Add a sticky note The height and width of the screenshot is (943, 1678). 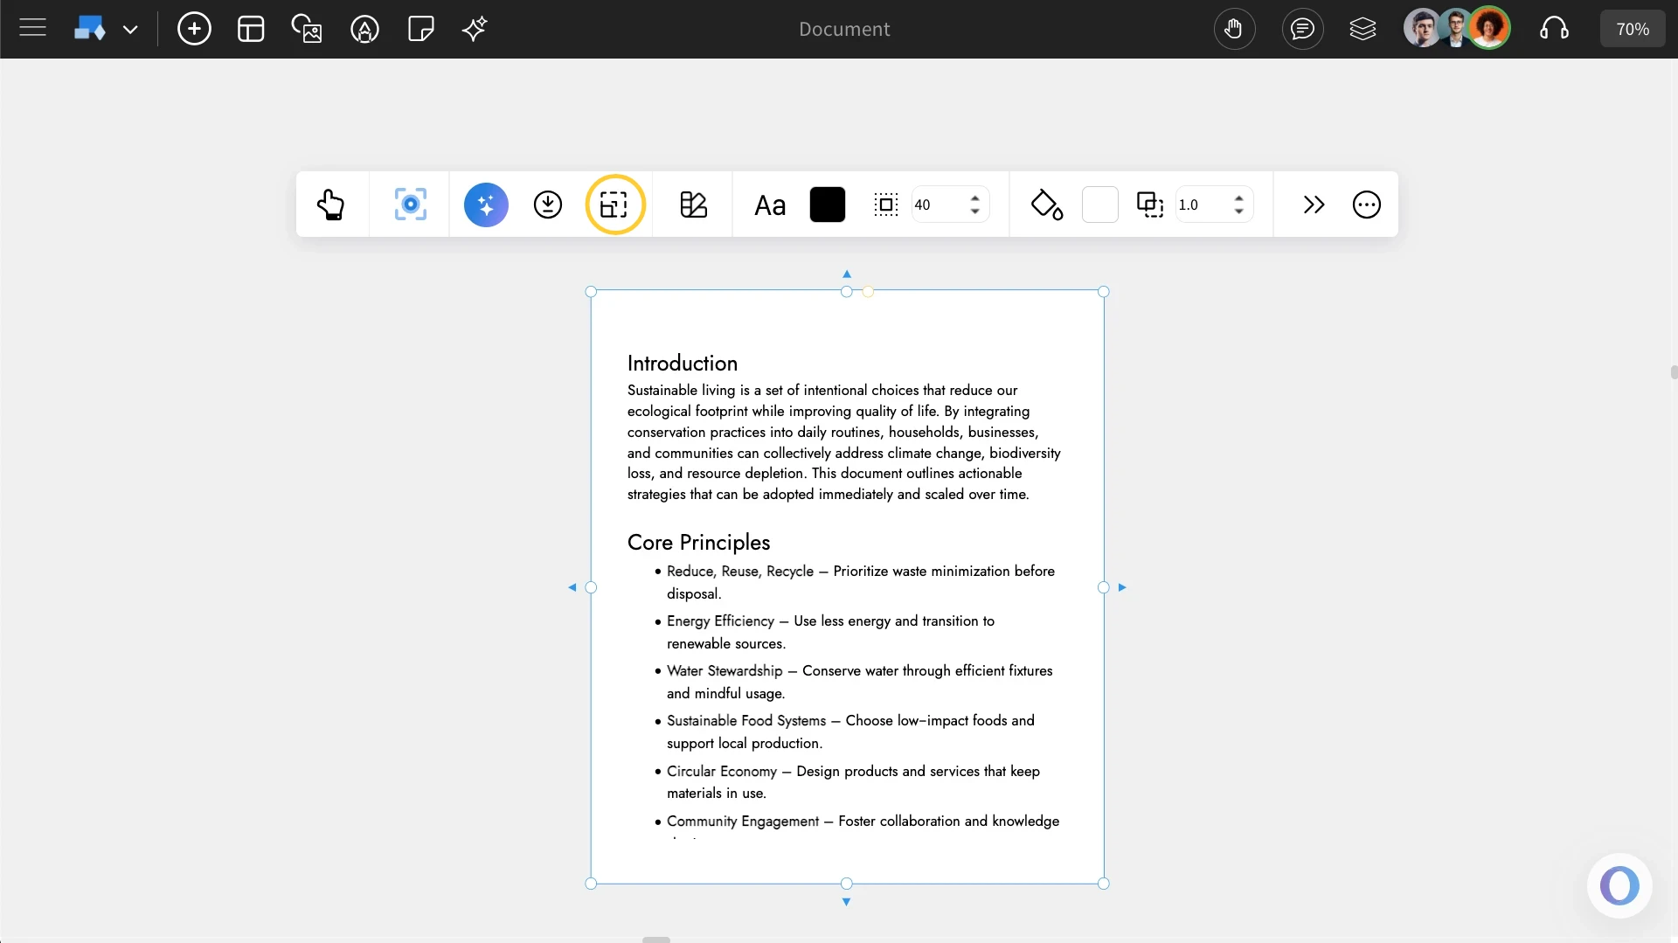pyautogui.click(x=420, y=28)
